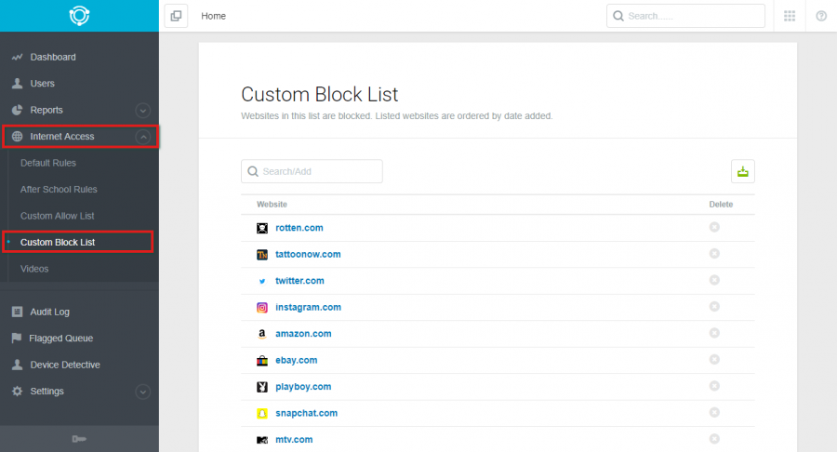Open the instagram.com link
Screen dimensions: 837x452
tap(308, 307)
